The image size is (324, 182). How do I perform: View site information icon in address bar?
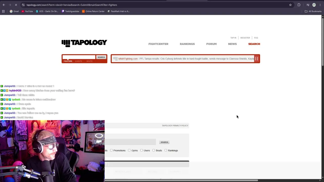23,5
